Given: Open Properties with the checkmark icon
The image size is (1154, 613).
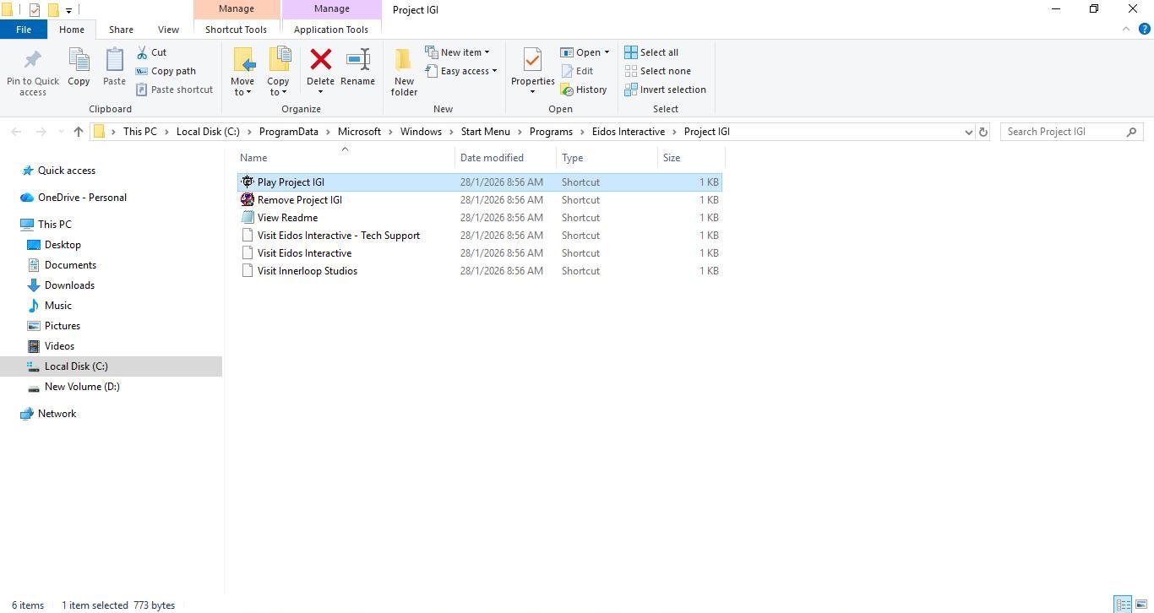Looking at the screenshot, I should pyautogui.click(x=532, y=61).
